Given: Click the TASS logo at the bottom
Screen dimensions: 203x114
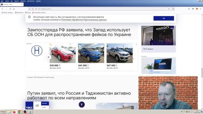Looking at the screenshot, I should tap(29, 105).
